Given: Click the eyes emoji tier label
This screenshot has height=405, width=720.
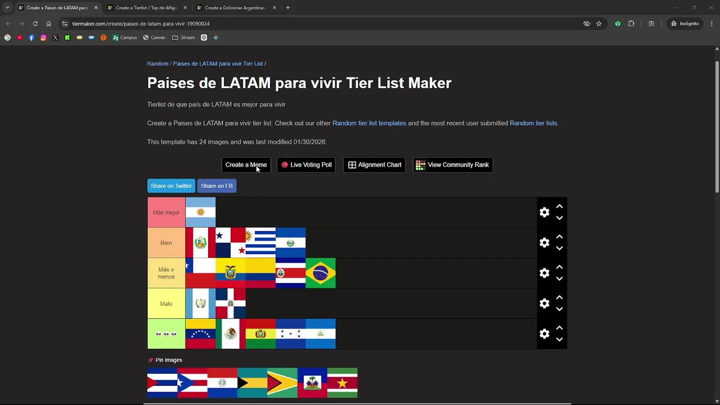Looking at the screenshot, I should point(166,334).
